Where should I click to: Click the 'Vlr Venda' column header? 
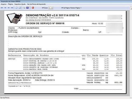(x=92, y=55)
